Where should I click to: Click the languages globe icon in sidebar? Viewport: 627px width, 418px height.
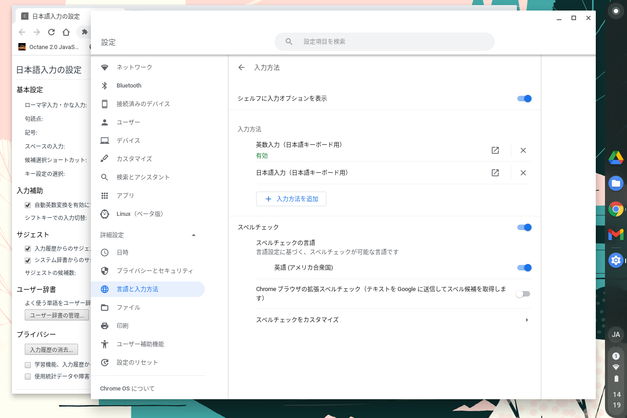105,289
